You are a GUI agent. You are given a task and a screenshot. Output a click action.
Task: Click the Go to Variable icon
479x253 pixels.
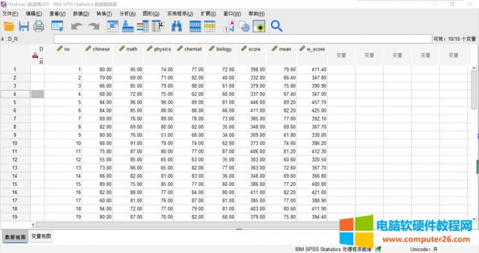click(x=128, y=27)
